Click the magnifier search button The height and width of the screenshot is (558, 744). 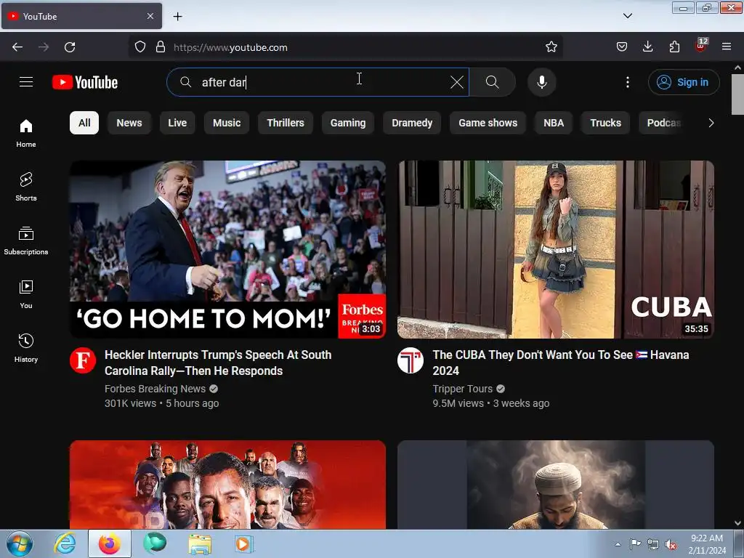[492, 82]
